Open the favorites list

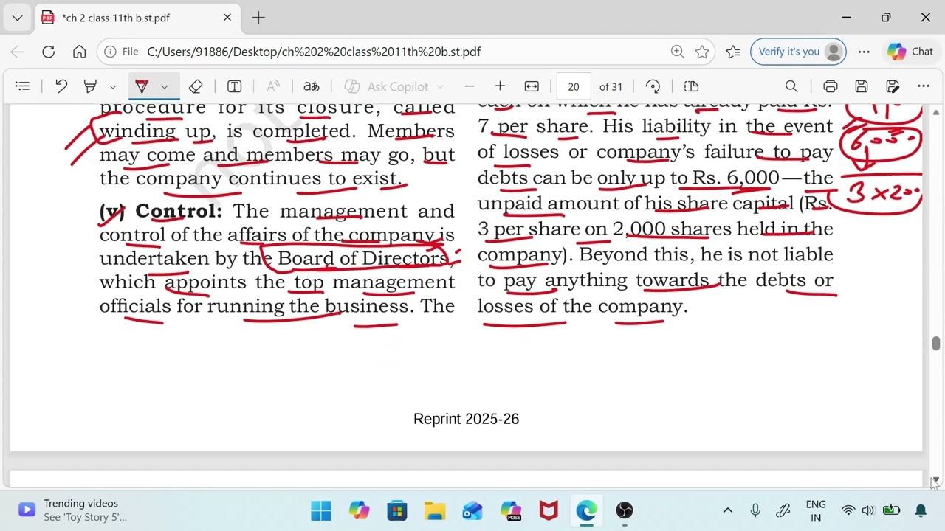click(733, 52)
